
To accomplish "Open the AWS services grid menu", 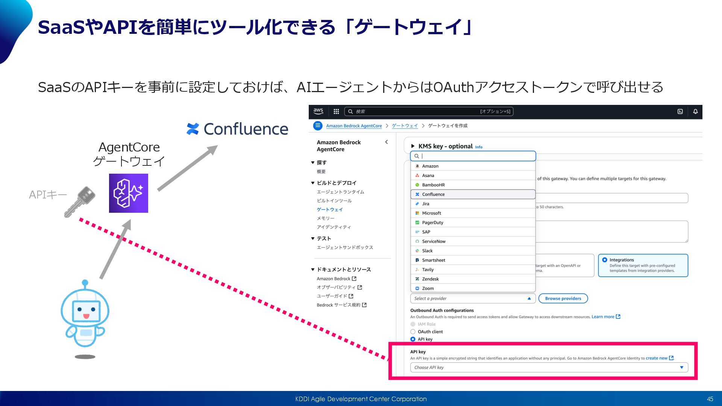I will pos(336,112).
